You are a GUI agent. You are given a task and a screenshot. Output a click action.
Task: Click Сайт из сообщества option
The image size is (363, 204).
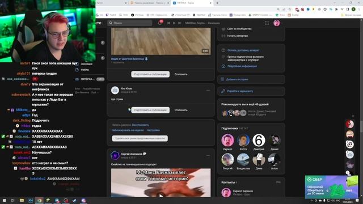pos(239,29)
